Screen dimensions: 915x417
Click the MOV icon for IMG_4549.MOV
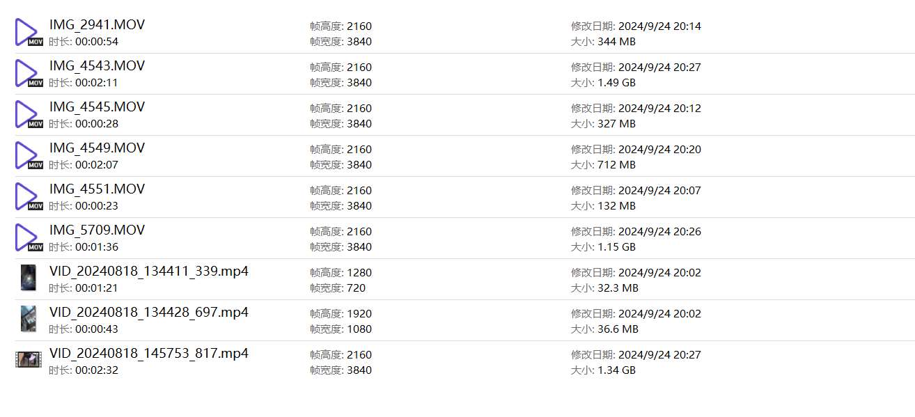(x=28, y=156)
